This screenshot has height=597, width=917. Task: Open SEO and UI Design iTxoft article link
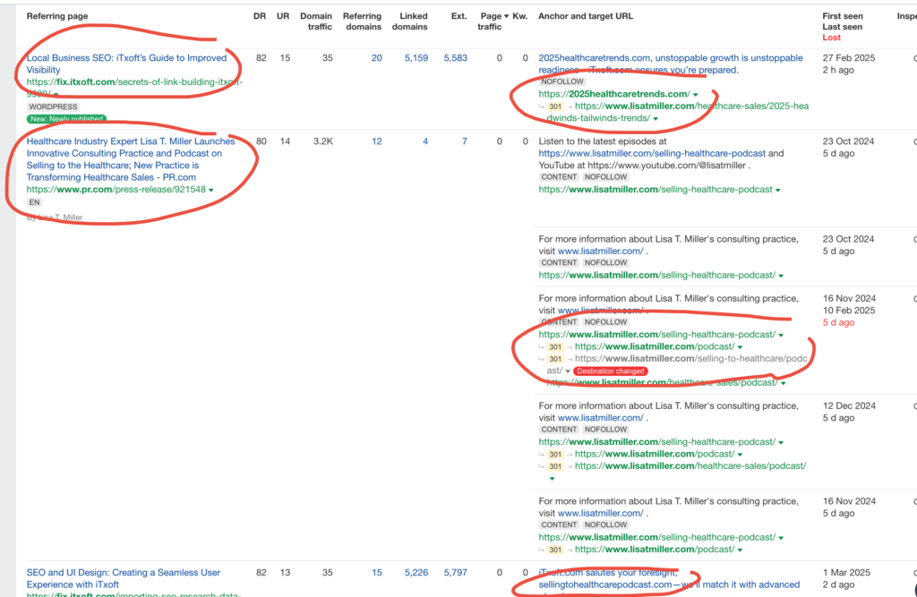124,578
